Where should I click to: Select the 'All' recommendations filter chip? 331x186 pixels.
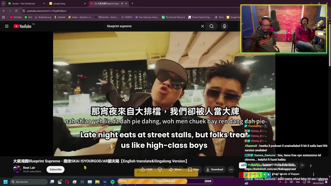[x=243, y=165]
